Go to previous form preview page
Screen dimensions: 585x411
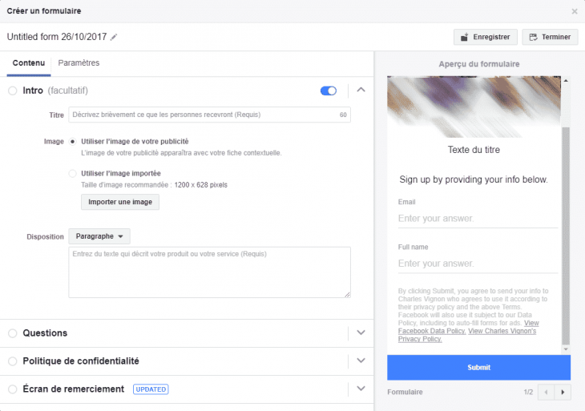point(547,392)
